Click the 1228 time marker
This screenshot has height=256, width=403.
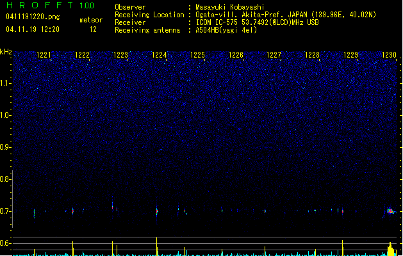point(312,55)
